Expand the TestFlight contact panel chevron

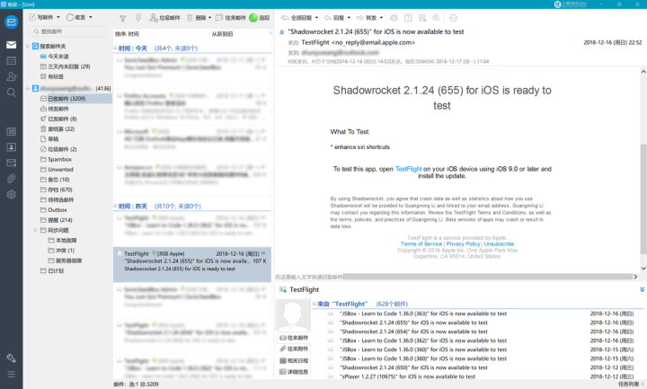[642, 289]
